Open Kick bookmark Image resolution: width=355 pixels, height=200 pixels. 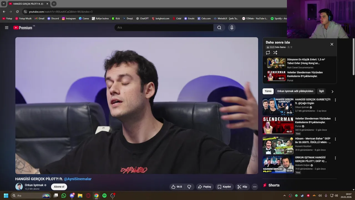(116, 19)
